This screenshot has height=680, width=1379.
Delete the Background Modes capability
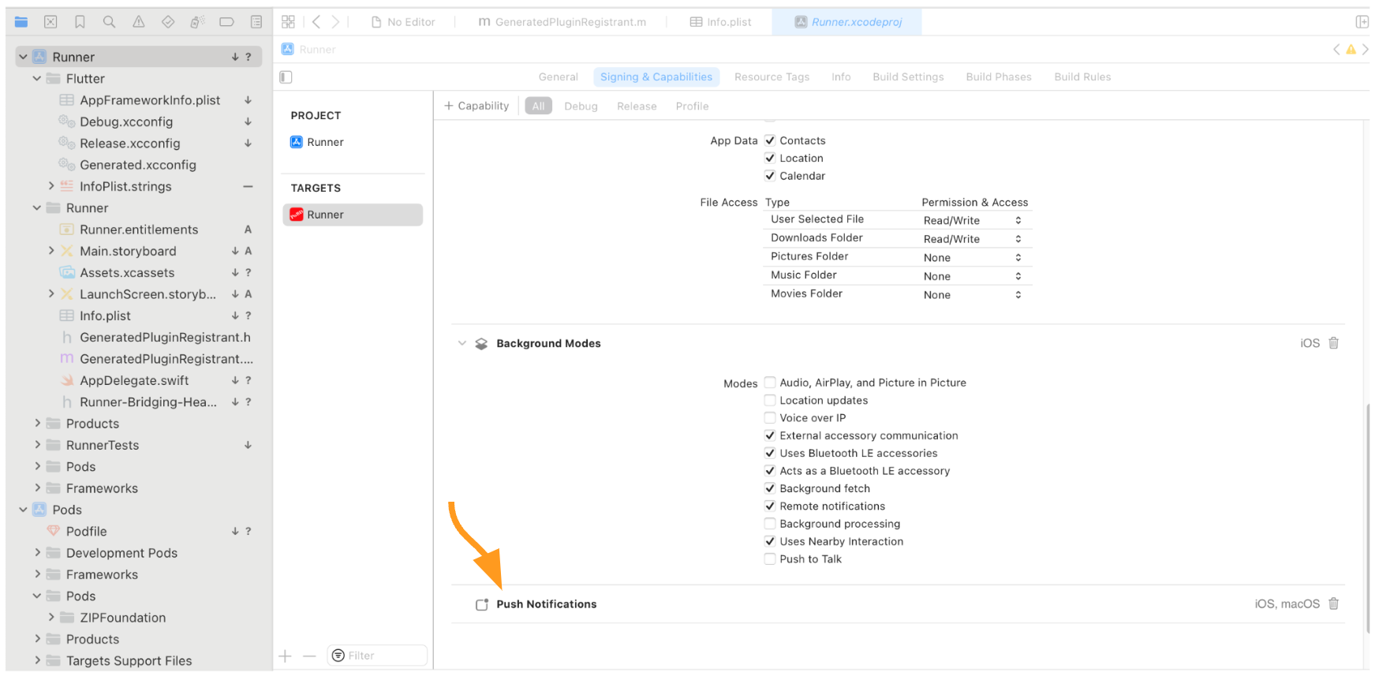pos(1333,343)
